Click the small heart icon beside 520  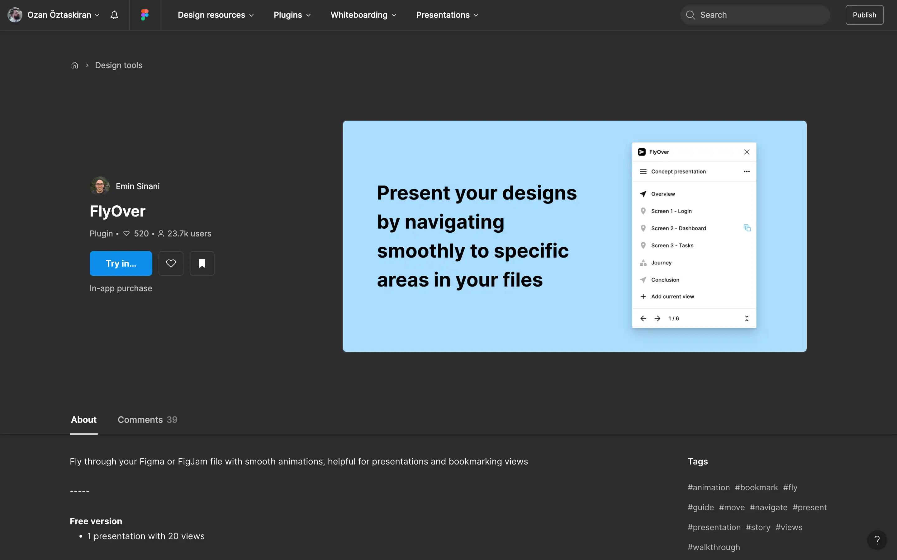click(x=126, y=233)
